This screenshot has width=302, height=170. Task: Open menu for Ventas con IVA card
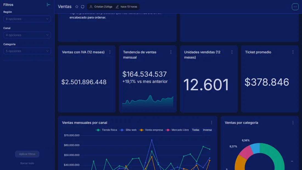pos(110,52)
